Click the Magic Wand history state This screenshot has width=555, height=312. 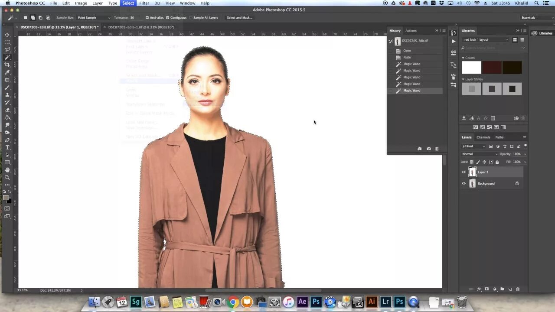pyautogui.click(x=412, y=90)
